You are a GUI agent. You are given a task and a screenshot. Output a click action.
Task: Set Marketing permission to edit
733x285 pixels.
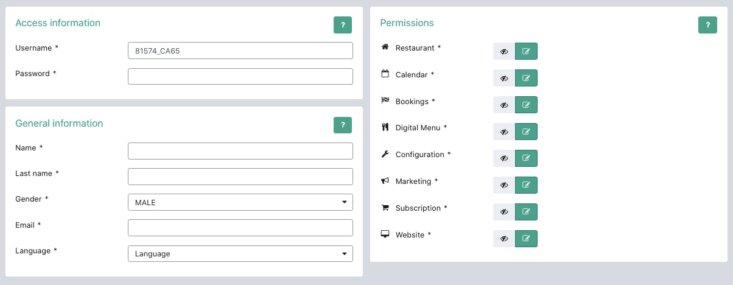pos(526,185)
